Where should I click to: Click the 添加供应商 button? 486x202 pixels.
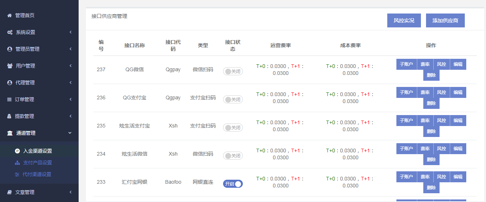445,20
